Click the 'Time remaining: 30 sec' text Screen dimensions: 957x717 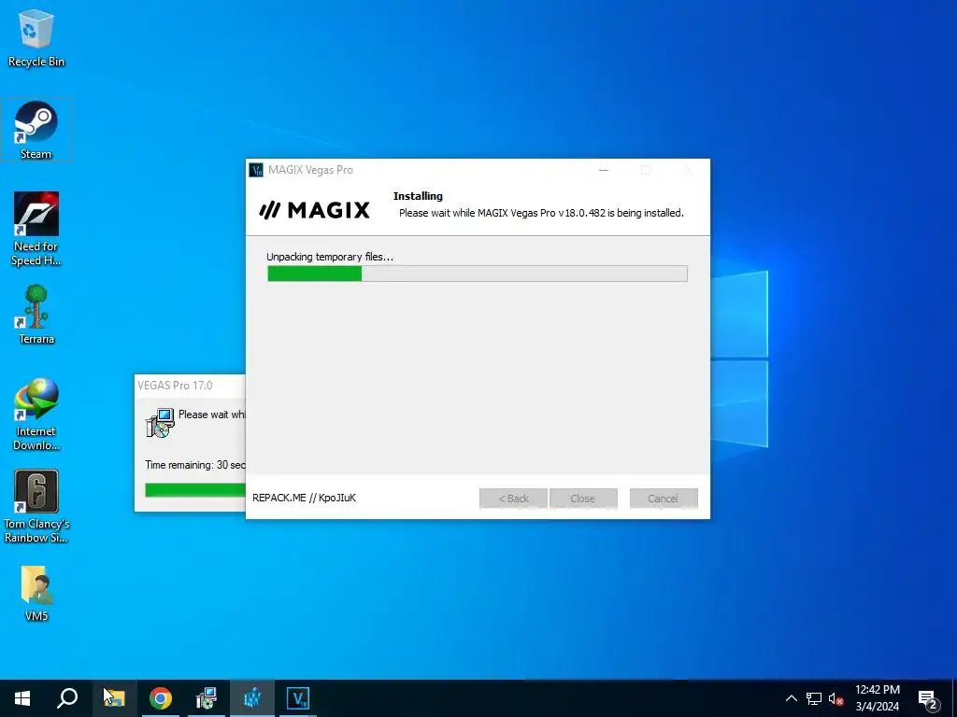point(195,465)
